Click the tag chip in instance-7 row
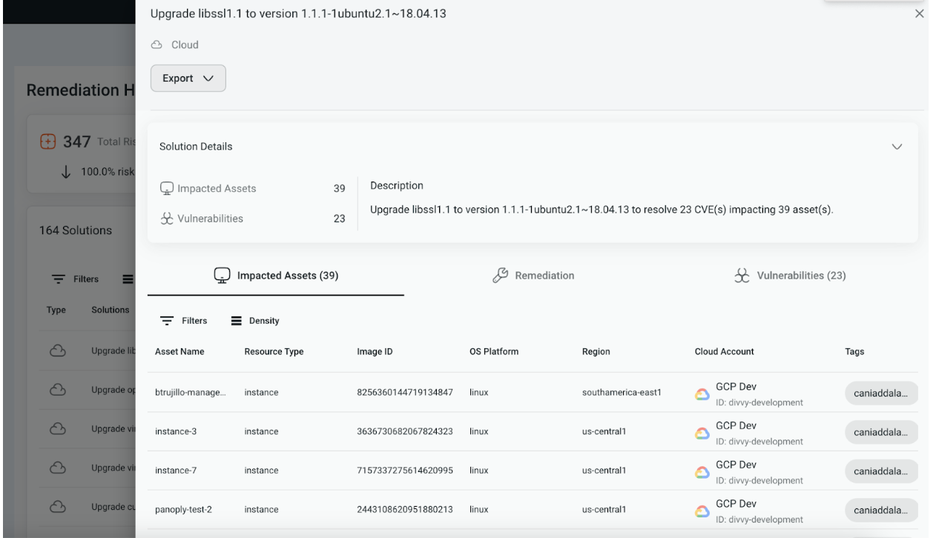Screen dimensions: 939x538 [x=881, y=471]
